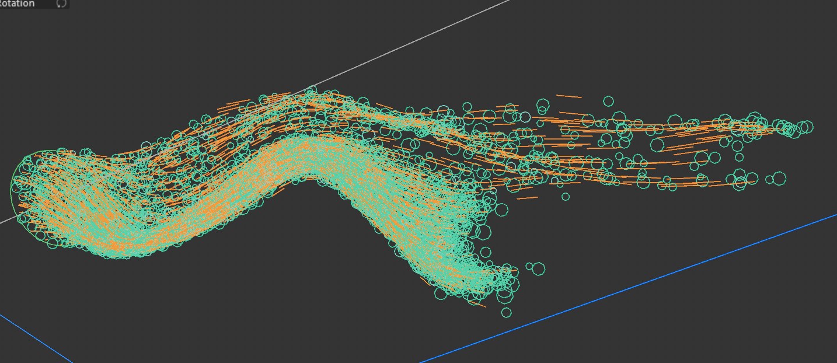
Task: Click the Rotation label in the corner
Action: tap(18, 4)
